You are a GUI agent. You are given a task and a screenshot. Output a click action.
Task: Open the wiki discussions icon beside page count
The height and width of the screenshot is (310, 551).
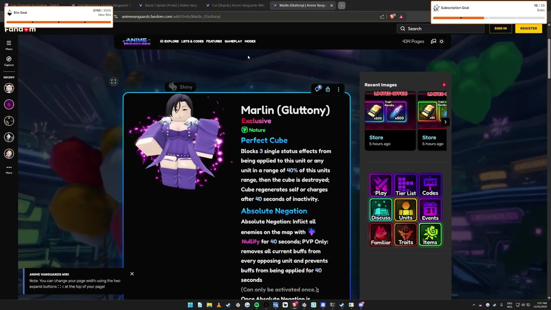coord(433,41)
